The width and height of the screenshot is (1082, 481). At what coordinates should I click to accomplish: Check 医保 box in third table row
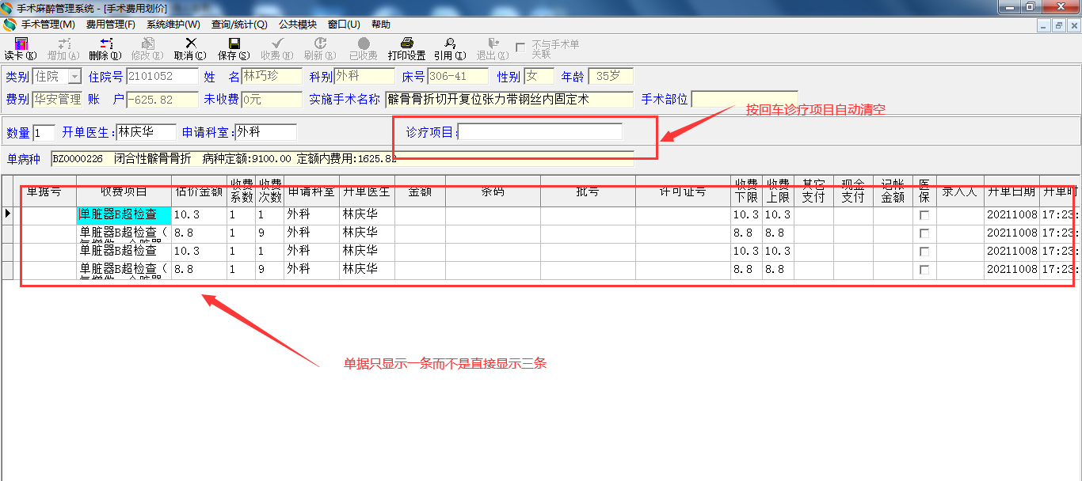[924, 252]
